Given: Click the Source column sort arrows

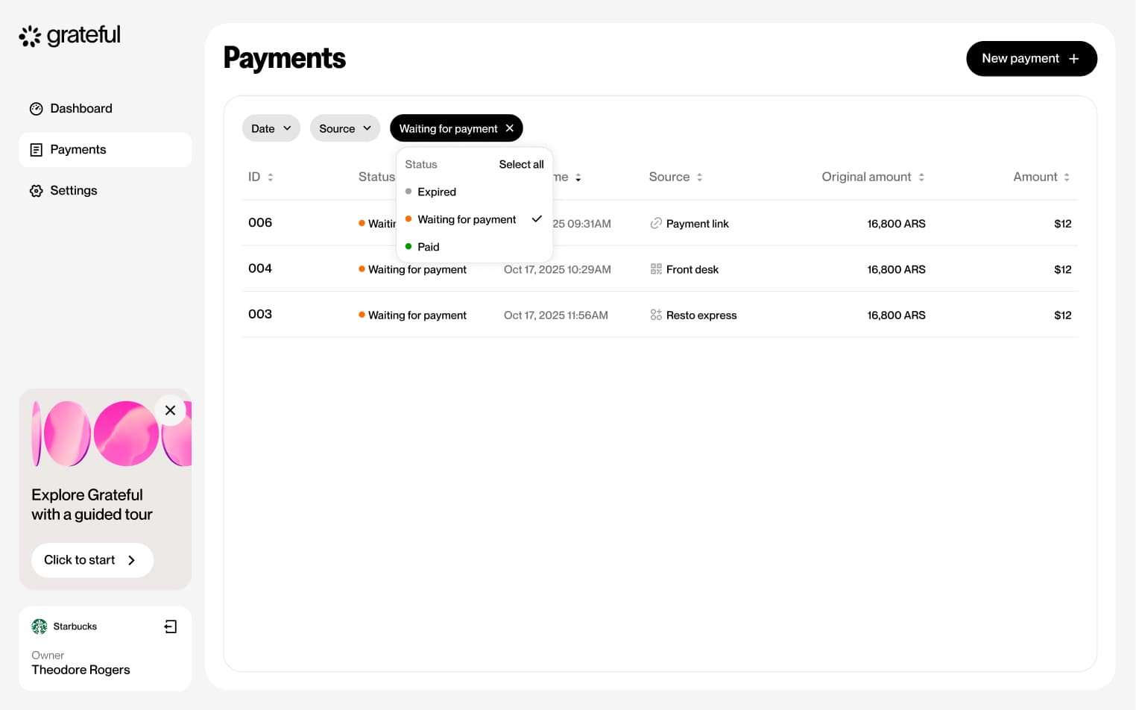Looking at the screenshot, I should (x=699, y=177).
